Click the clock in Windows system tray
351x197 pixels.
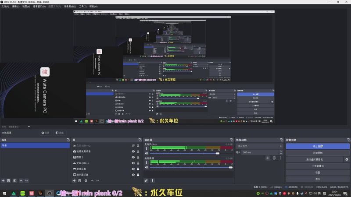point(334,193)
